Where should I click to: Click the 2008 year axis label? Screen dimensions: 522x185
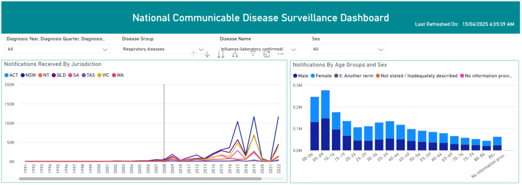(164, 169)
